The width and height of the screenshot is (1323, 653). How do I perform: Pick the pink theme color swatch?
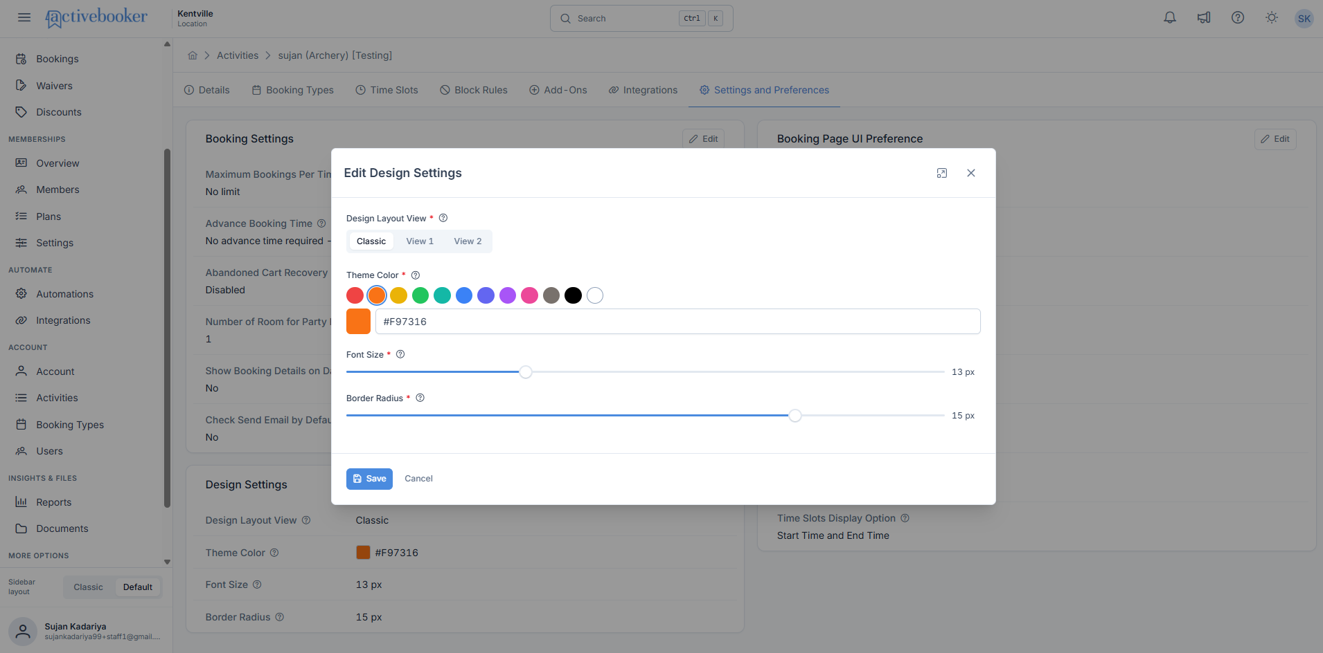(529, 295)
